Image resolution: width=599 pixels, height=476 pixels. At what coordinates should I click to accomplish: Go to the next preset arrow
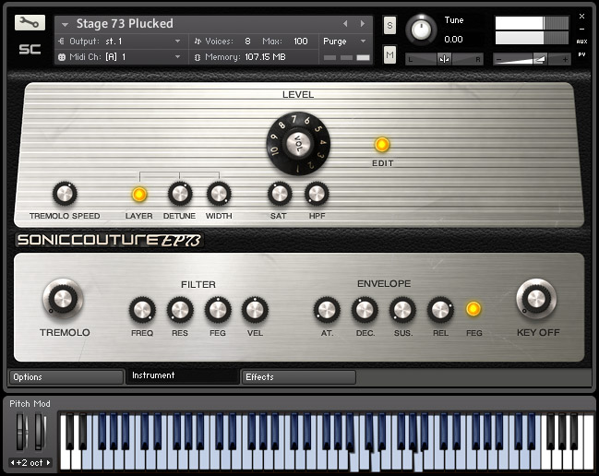click(362, 24)
